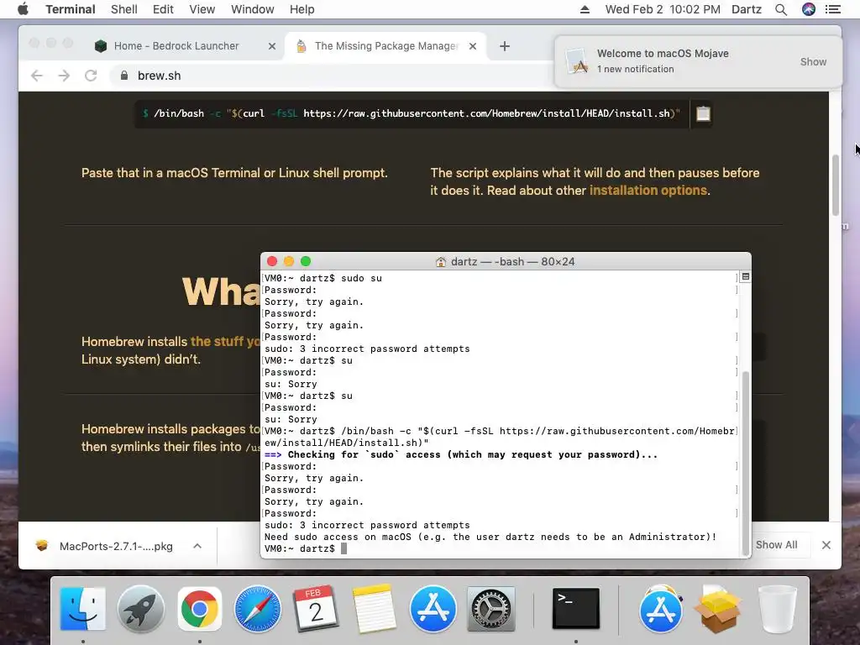Click the brew.sh address bar
This screenshot has width=860, height=645.
tap(333, 76)
